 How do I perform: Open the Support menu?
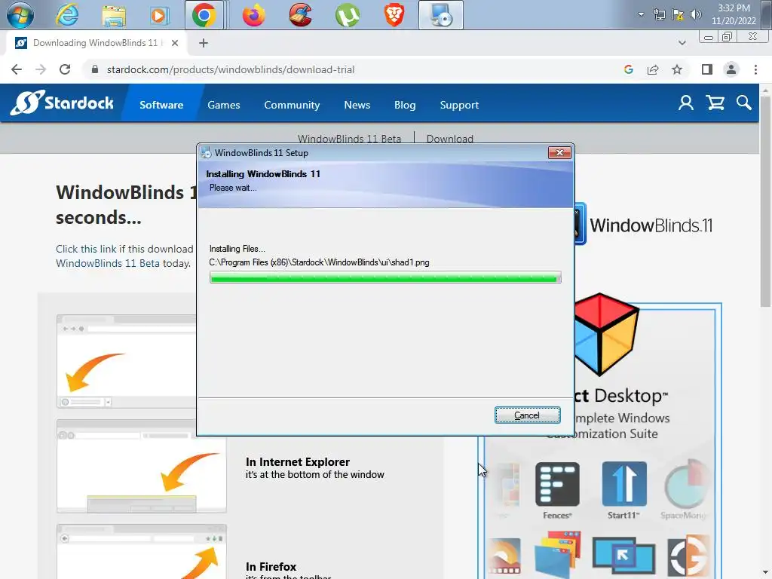click(x=459, y=105)
